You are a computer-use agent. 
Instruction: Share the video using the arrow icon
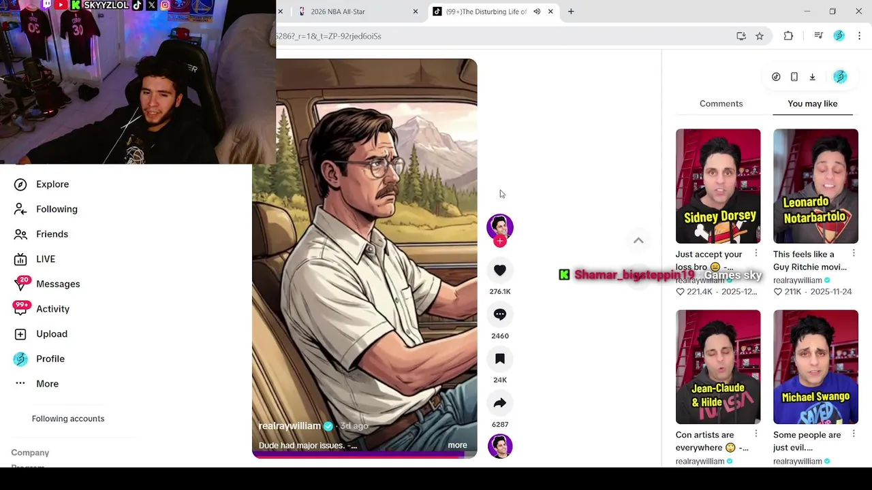[500, 403]
